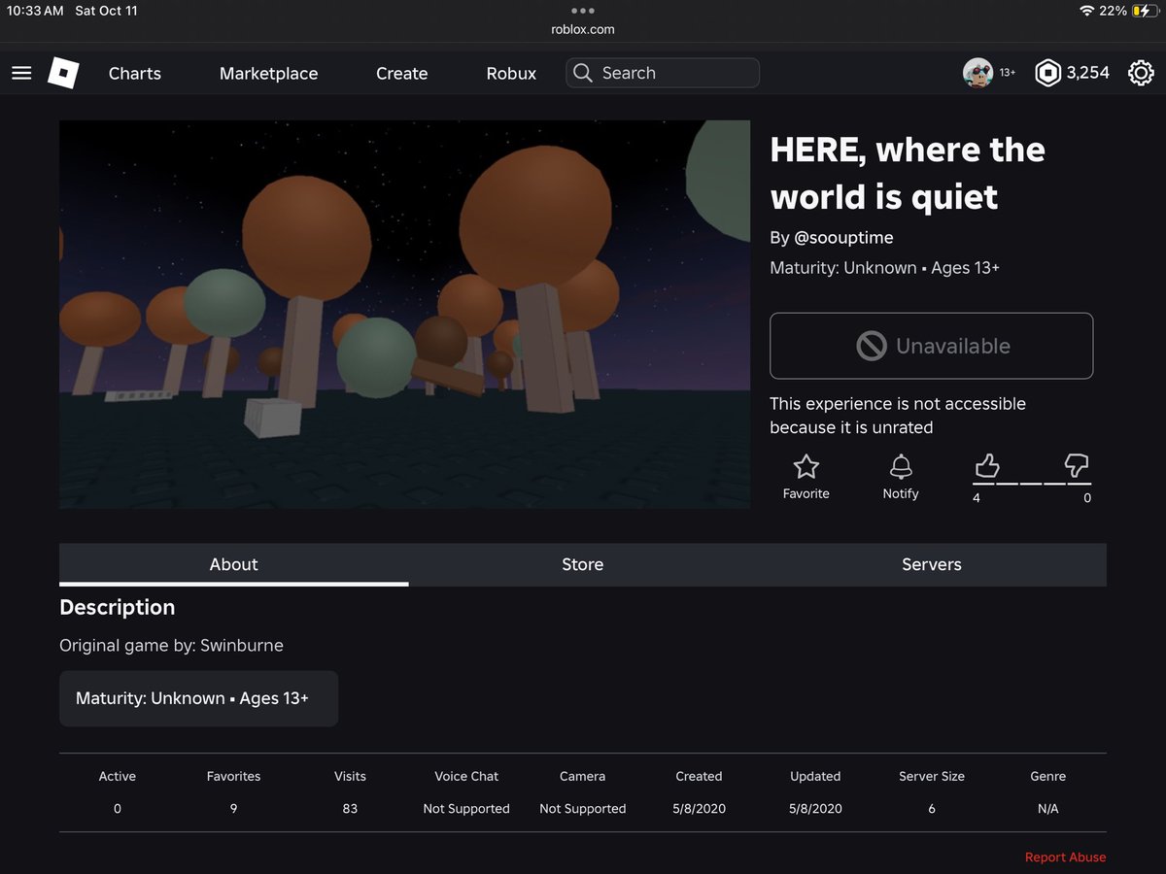1166x874 pixels.
Task: Click the like-dislike vote ratio bar
Action: point(1032,483)
